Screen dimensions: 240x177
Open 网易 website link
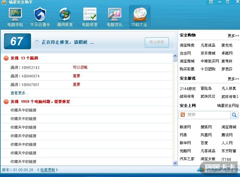coord(183,135)
